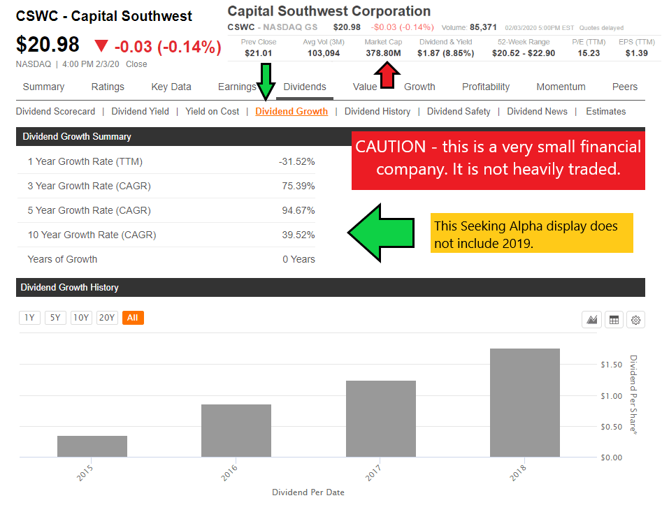662x505 pixels.
Task: Open the chart settings gear icon
Action: pyautogui.click(x=635, y=320)
